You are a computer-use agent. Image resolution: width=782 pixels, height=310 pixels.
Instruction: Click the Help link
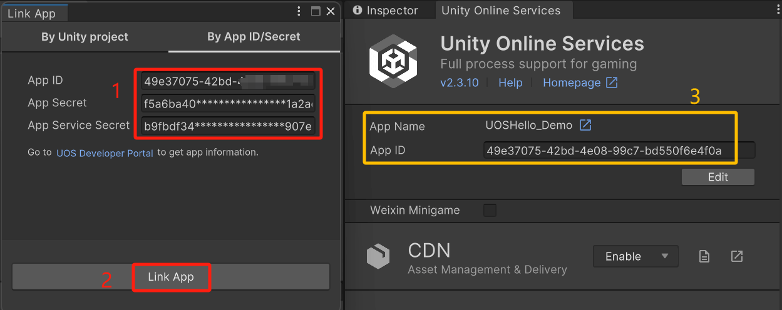(x=510, y=82)
